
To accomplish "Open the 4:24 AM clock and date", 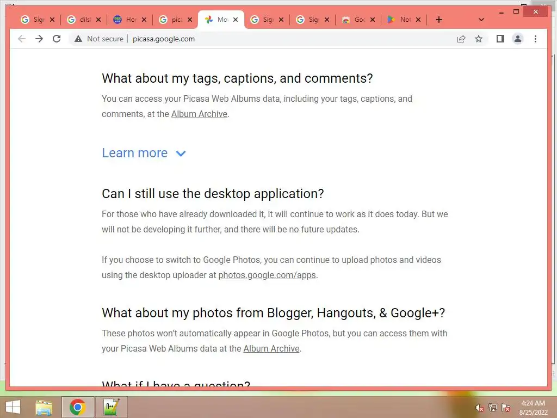I will click(x=533, y=408).
